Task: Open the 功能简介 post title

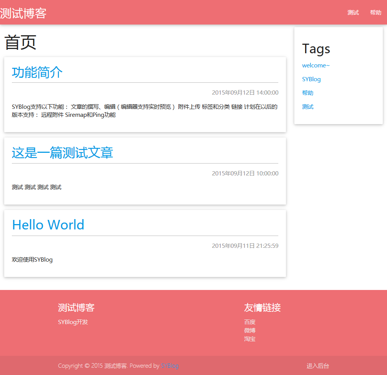Action: (37, 72)
